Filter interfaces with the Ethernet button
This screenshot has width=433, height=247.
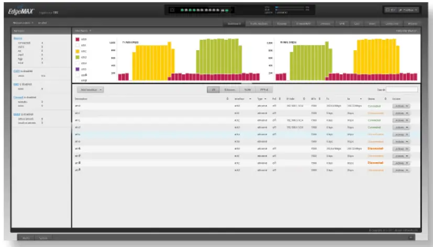229,89
